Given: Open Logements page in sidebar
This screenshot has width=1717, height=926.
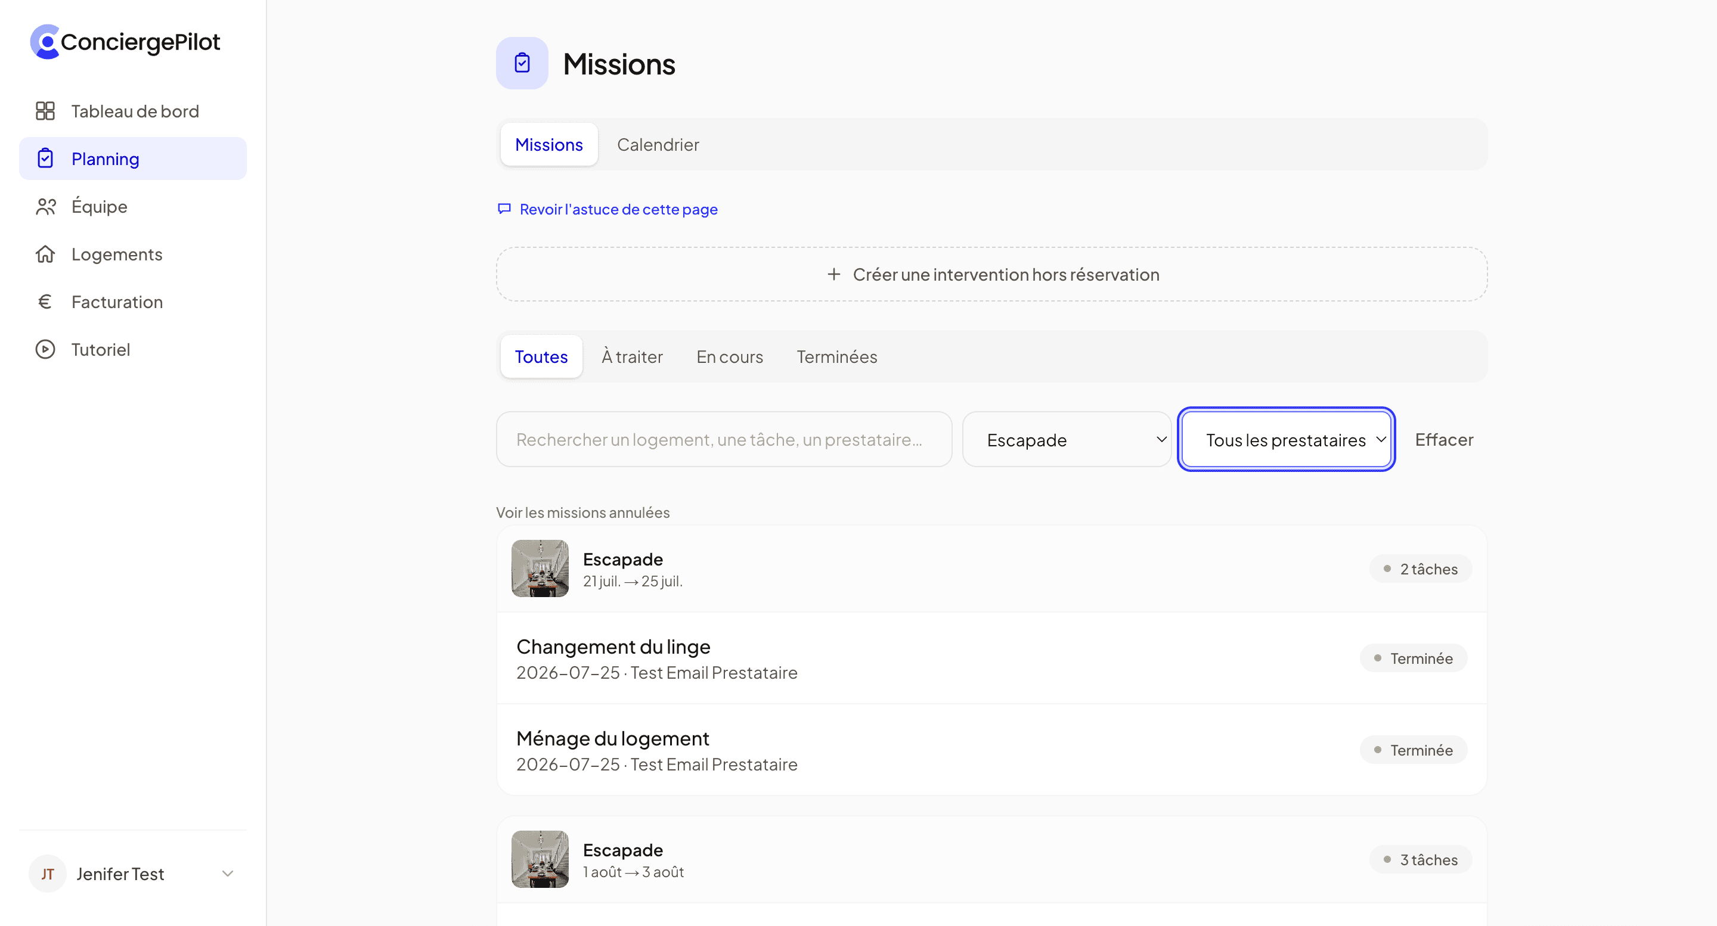Looking at the screenshot, I should pos(132,254).
